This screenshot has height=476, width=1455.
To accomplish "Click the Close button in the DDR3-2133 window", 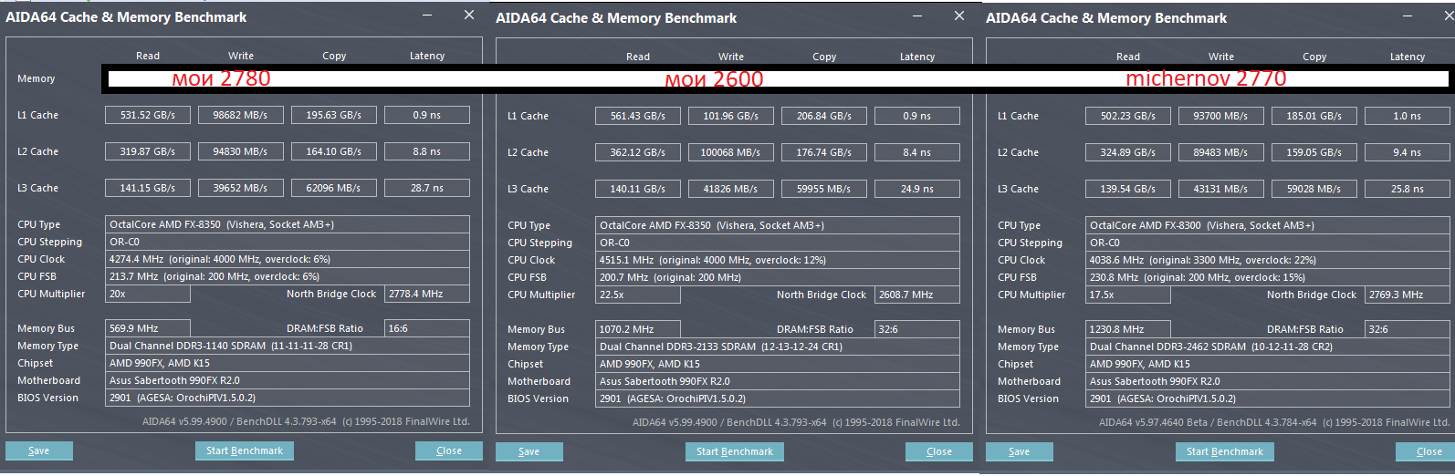I will coord(939,451).
